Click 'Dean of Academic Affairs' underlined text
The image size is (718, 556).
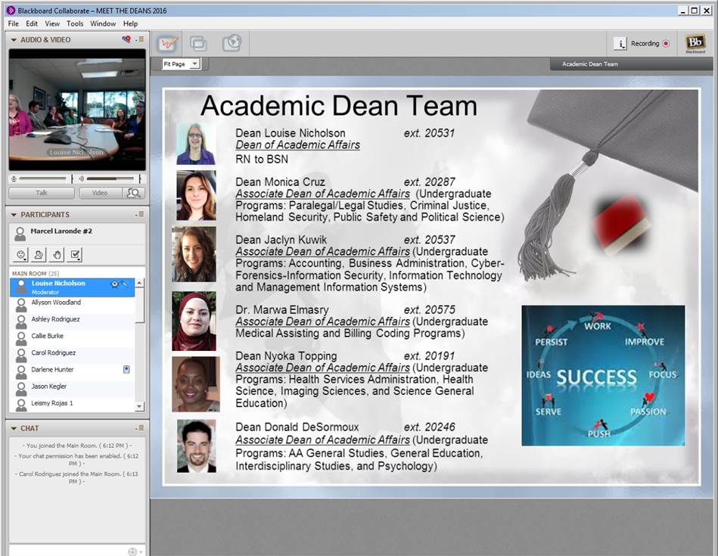[x=297, y=145]
